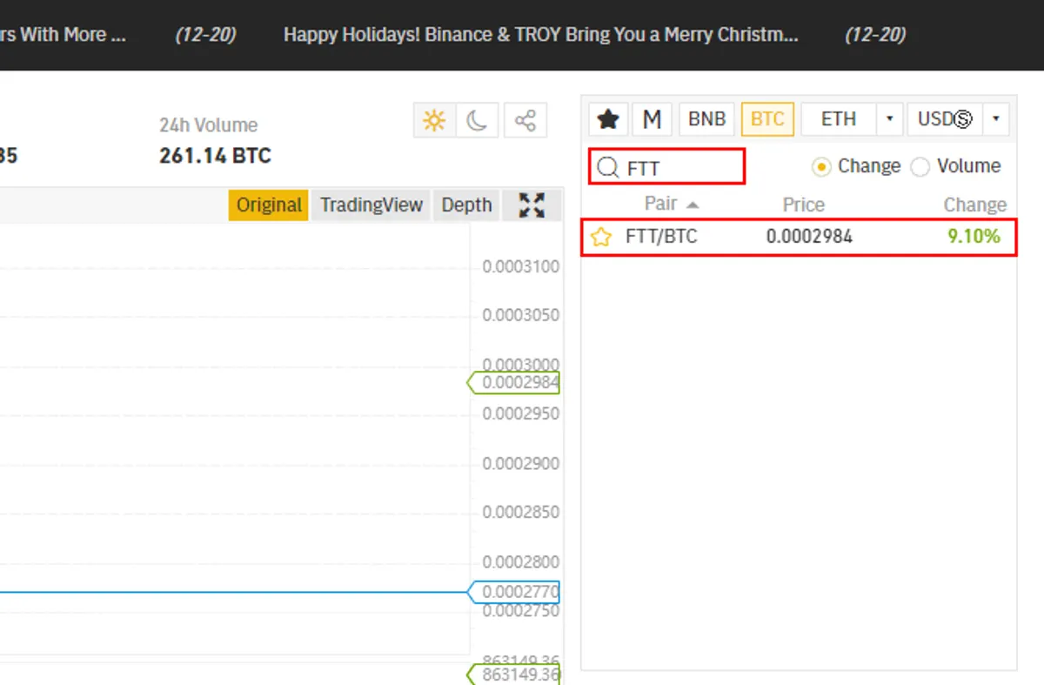Image resolution: width=1044 pixels, height=685 pixels.
Task: Open Happy Holidays Binance TROY announcement
Action: point(541,35)
